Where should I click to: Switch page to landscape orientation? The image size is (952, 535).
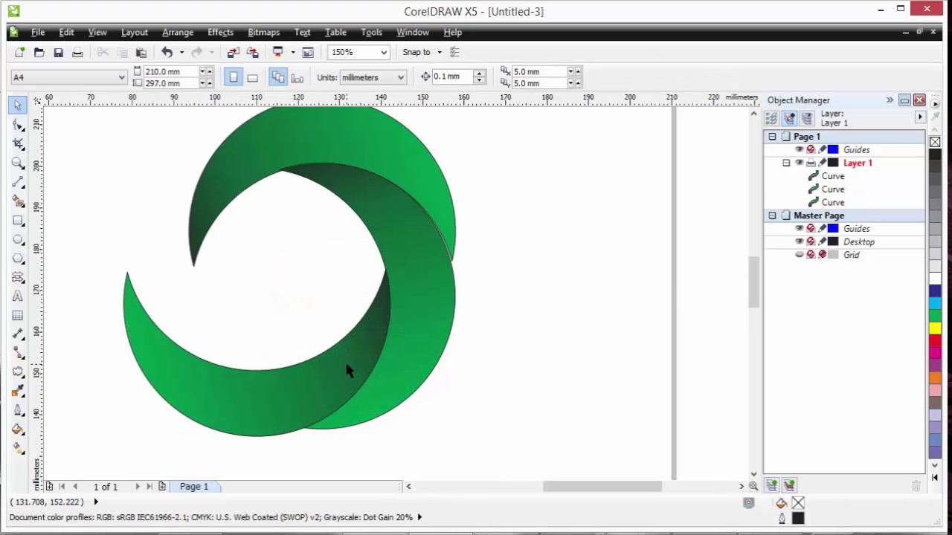pyautogui.click(x=252, y=77)
